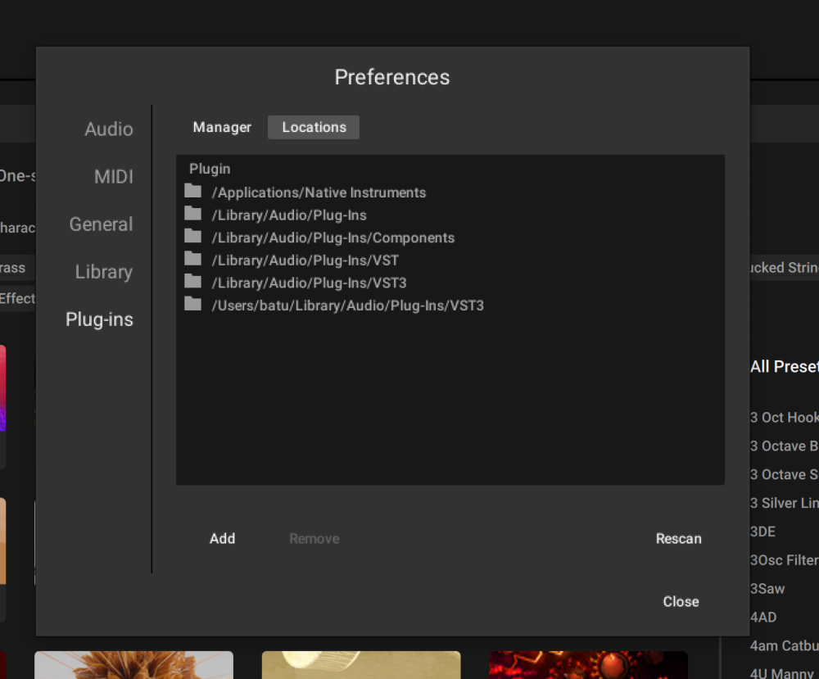This screenshot has height=679, width=819.
Task: Open the Audio preferences section
Action: tap(109, 129)
